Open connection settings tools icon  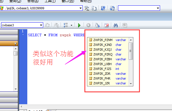tap(87, 8)
